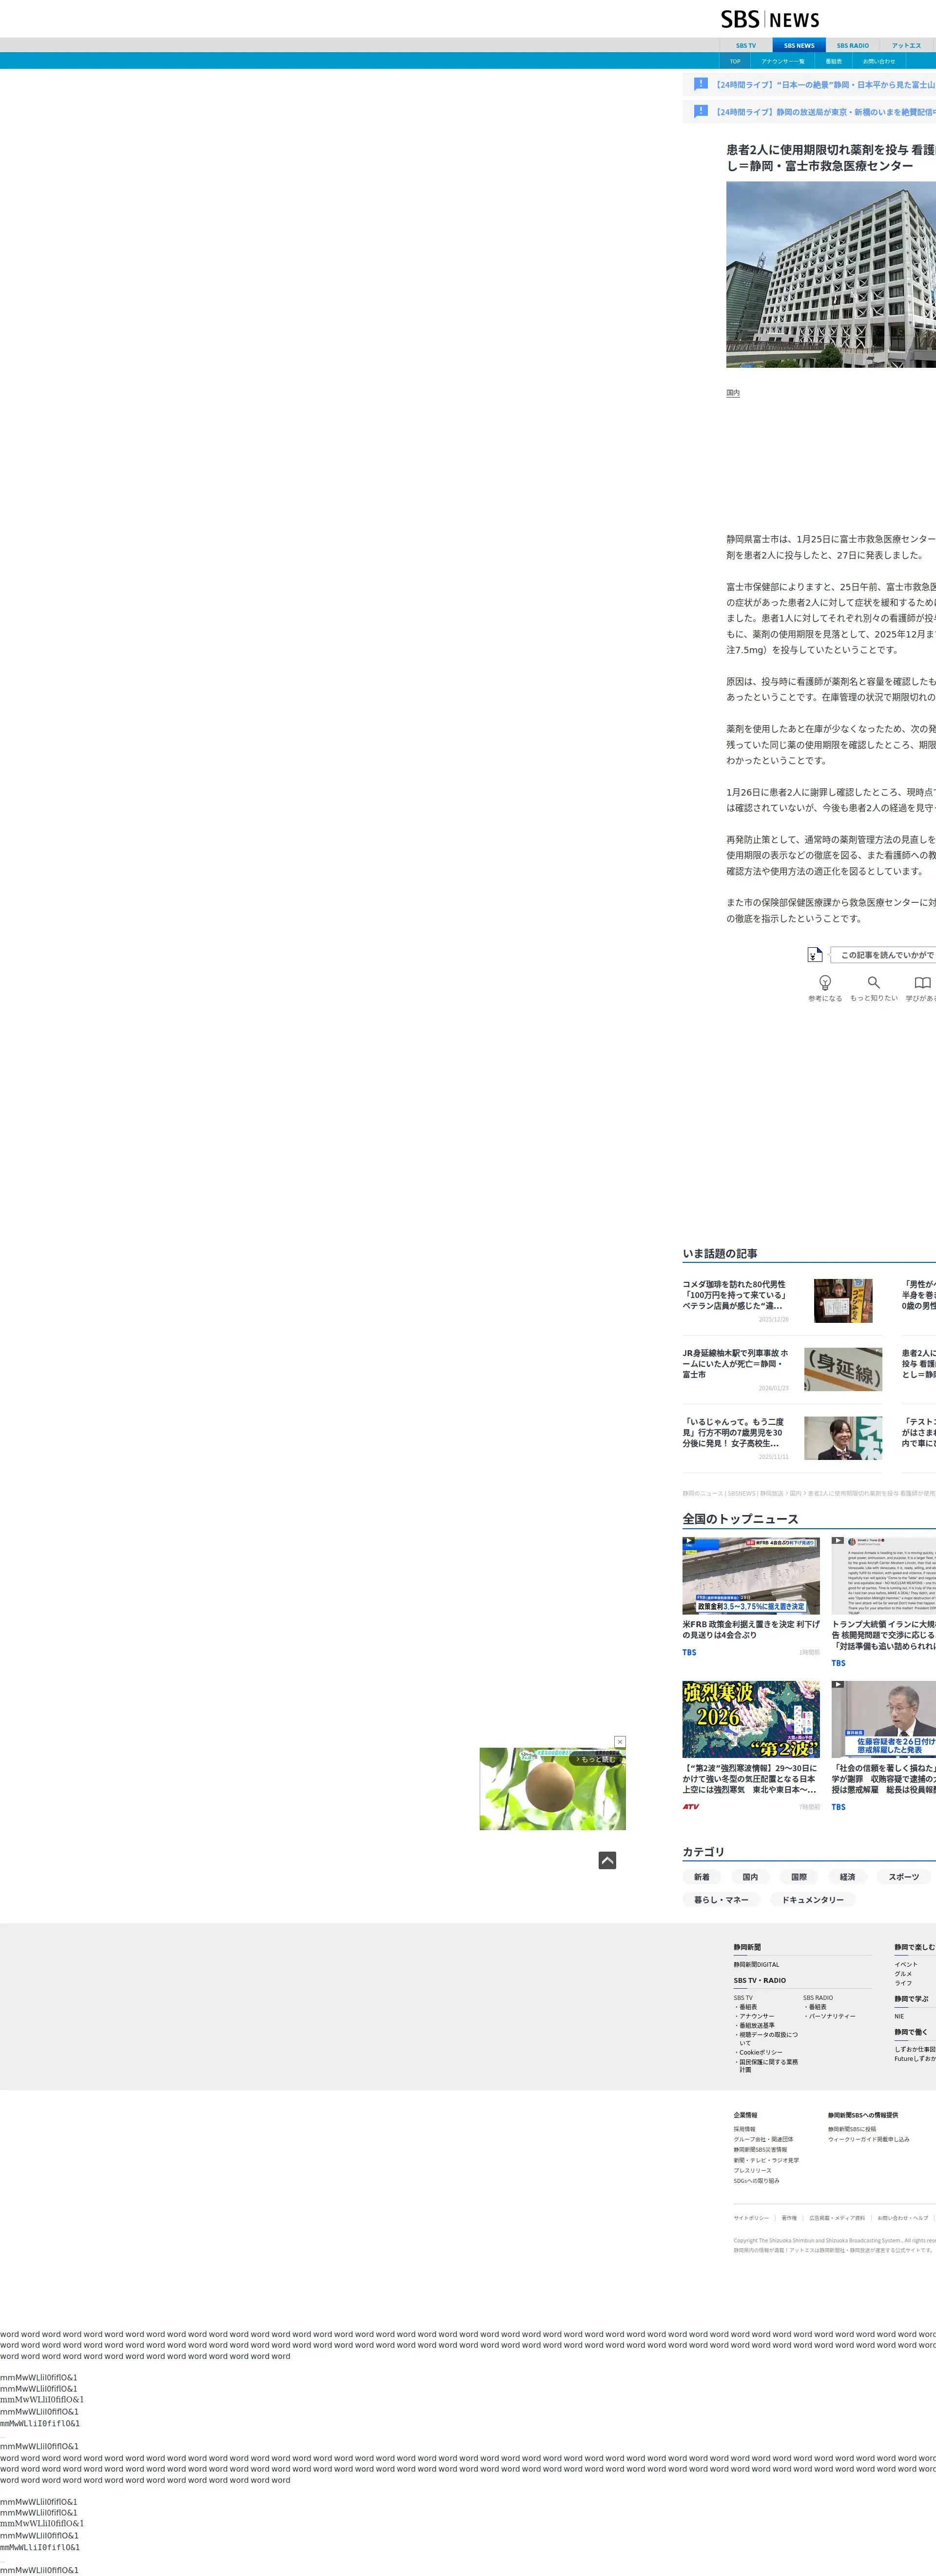936x2576 pixels.
Task: Click the back-to-top chevron button
Action: (x=607, y=1860)
